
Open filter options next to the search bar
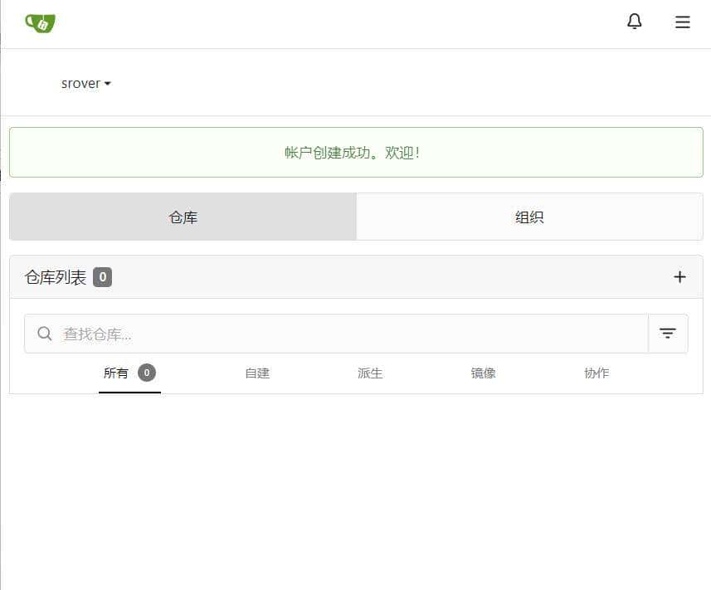668,333
